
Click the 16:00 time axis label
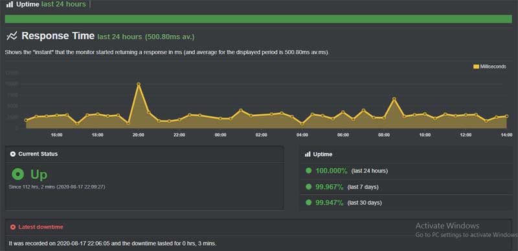pos(56,135)
